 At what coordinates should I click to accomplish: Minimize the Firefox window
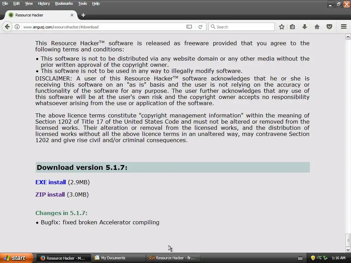tap(330, 4)
